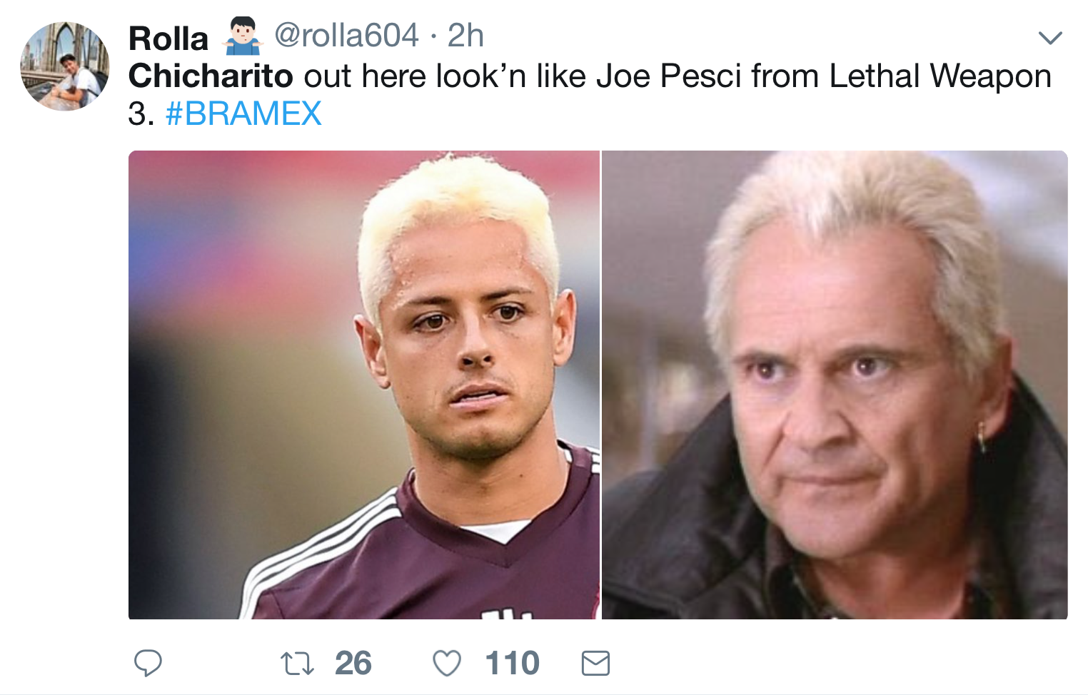Open left photo of player in maroon jersey

pos(364,385)
